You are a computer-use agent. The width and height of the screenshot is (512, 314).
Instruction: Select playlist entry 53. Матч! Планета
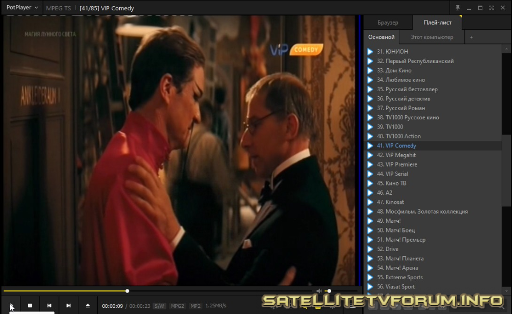[x=433, y=259]
